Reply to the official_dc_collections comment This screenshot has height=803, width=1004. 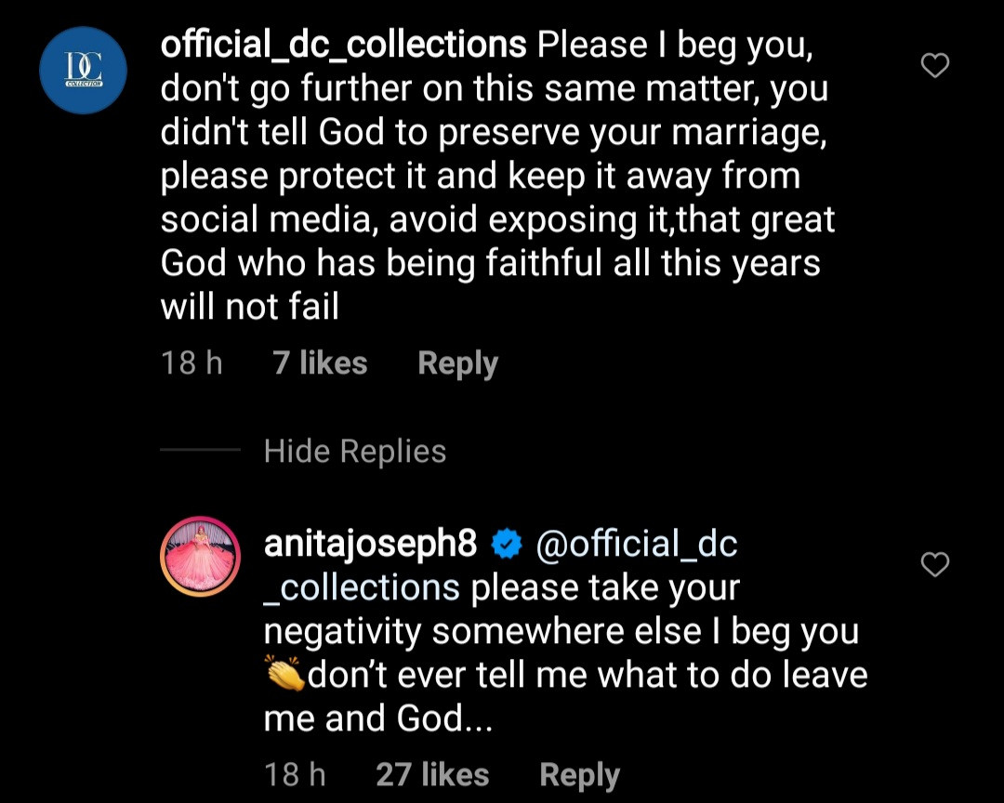(x=457, y=362)
